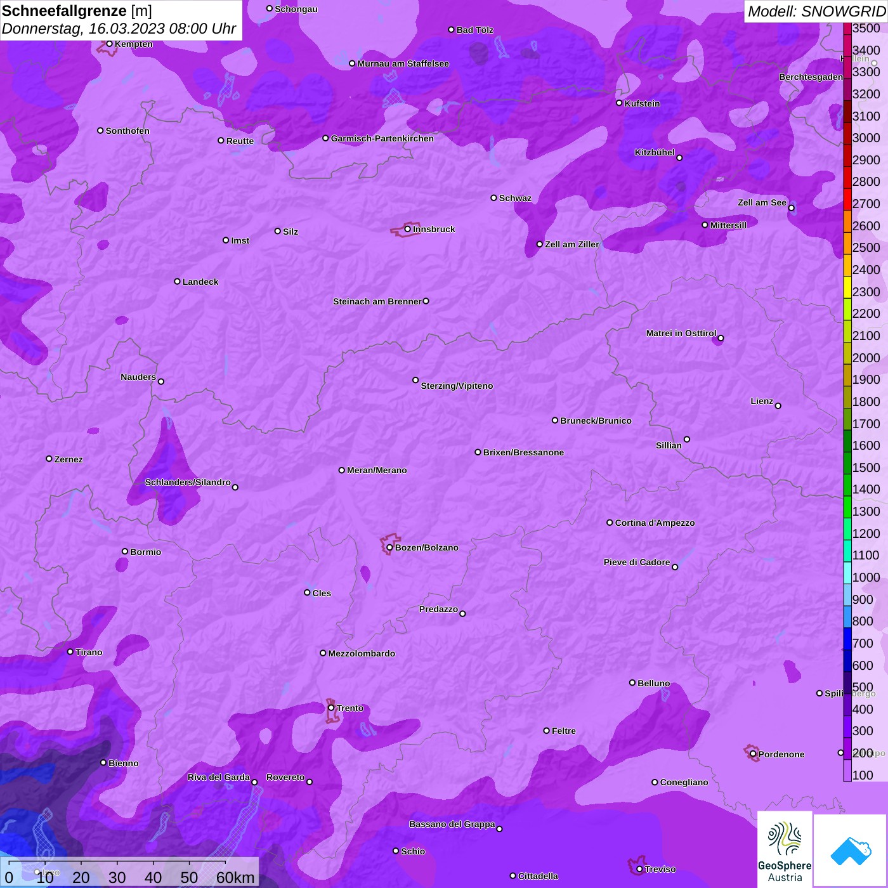888x888 pixels.
Task: Click the 1500 m green legend color
Action: click(x=847, y=463)
